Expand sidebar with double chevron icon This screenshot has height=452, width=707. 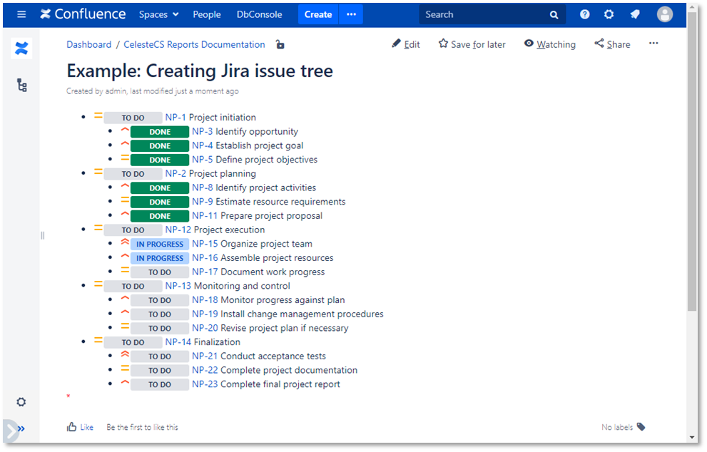pyautogui.click(x=21, y=428)
